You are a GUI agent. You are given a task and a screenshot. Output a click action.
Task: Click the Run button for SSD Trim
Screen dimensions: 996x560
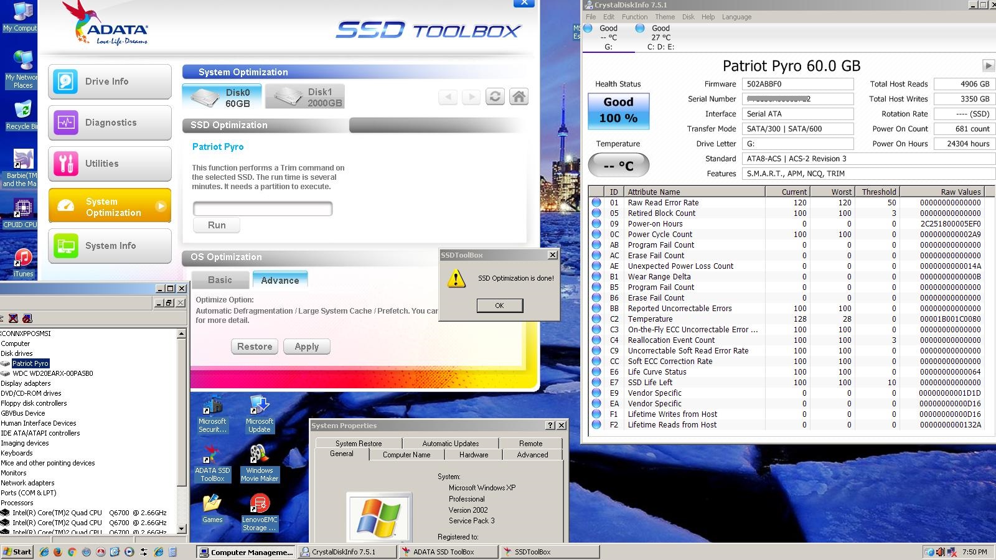click(217, 225)
